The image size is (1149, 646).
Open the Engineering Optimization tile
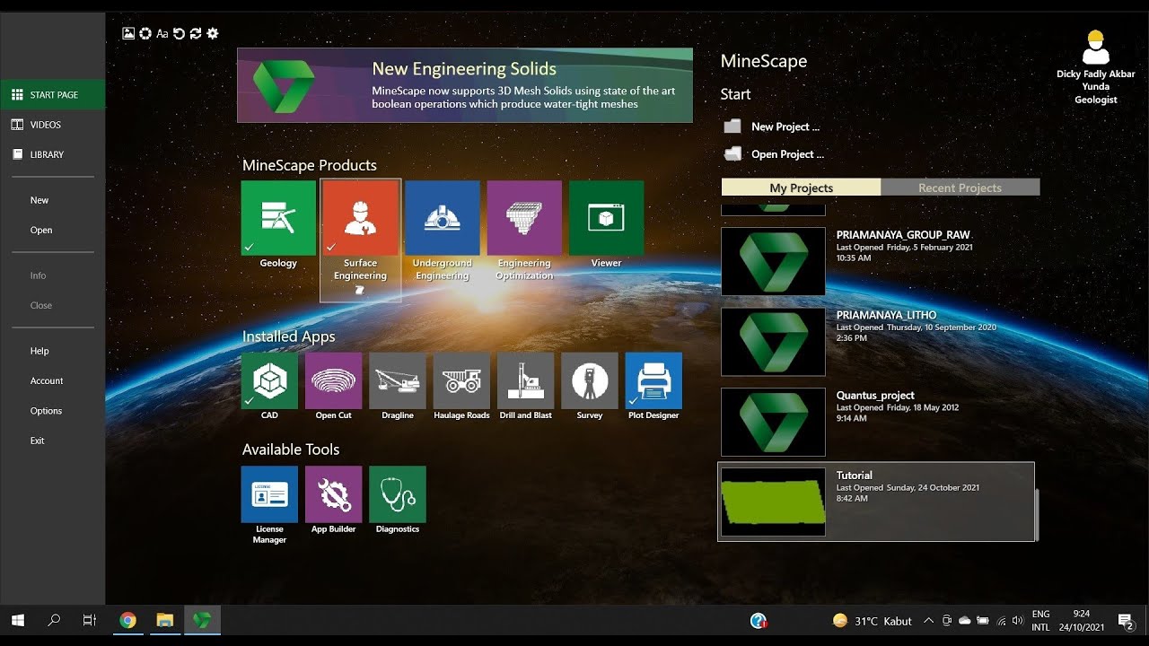click(524, 218)
